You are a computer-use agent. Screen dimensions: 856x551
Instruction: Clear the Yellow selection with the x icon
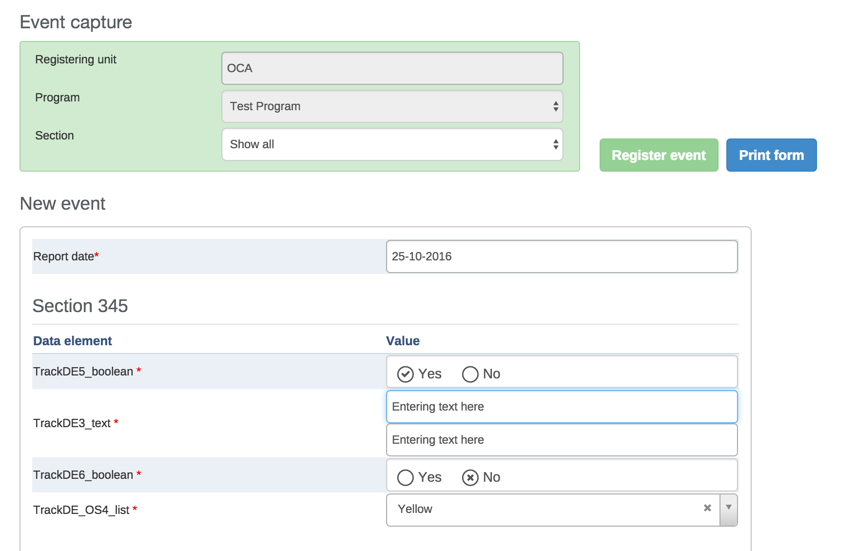[707, 508]
